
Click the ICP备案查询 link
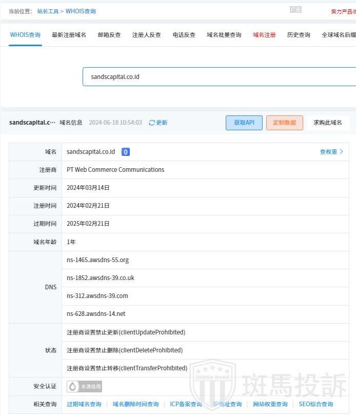tap(186, 404)
